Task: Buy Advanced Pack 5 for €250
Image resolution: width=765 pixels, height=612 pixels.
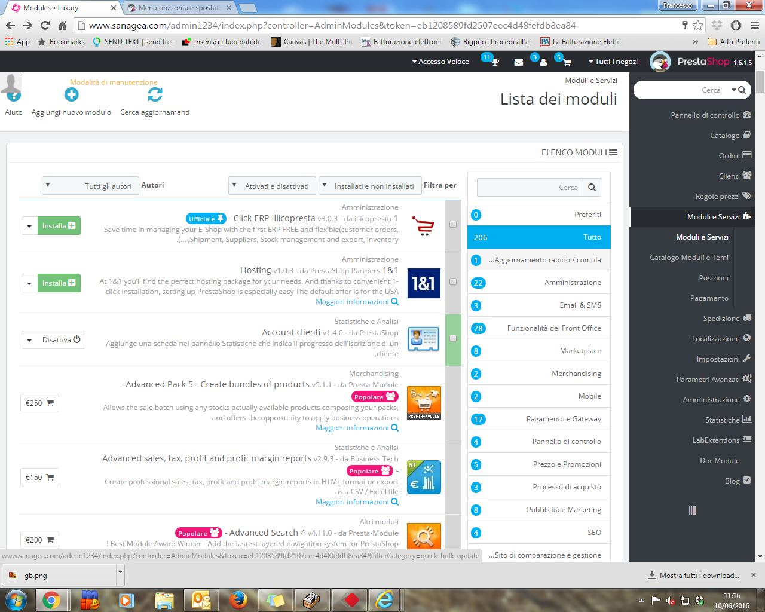Action: pos(39,403)
